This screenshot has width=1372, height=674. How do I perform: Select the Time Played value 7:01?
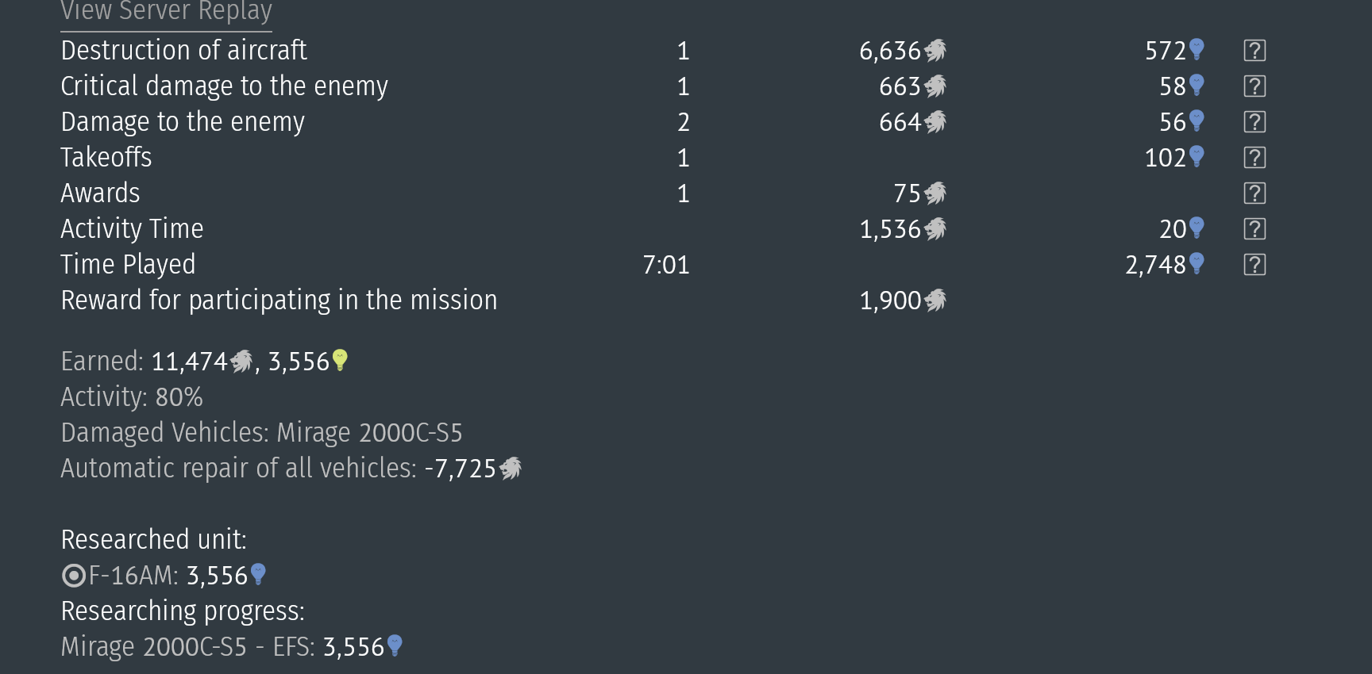click(666, 265)
